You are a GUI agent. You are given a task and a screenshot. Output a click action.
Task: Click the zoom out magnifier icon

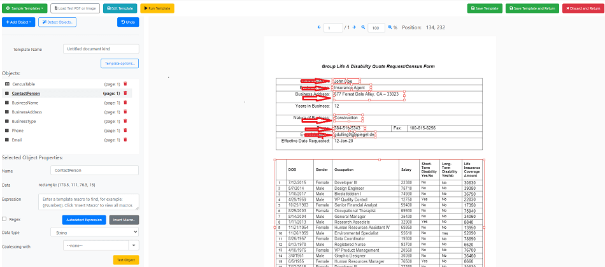coord(364,27)
